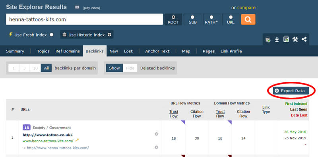
Task: Sort by Domain Flow Metrics Trust Flow header
Action: pyautogui.click(x=220, y=114)
